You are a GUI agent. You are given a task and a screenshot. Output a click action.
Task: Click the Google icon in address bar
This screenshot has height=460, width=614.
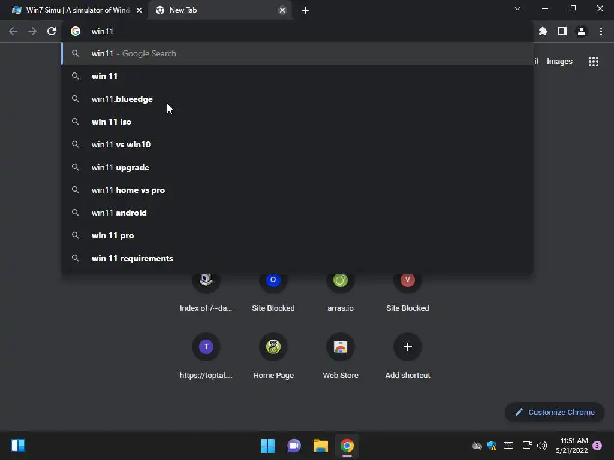76,31
